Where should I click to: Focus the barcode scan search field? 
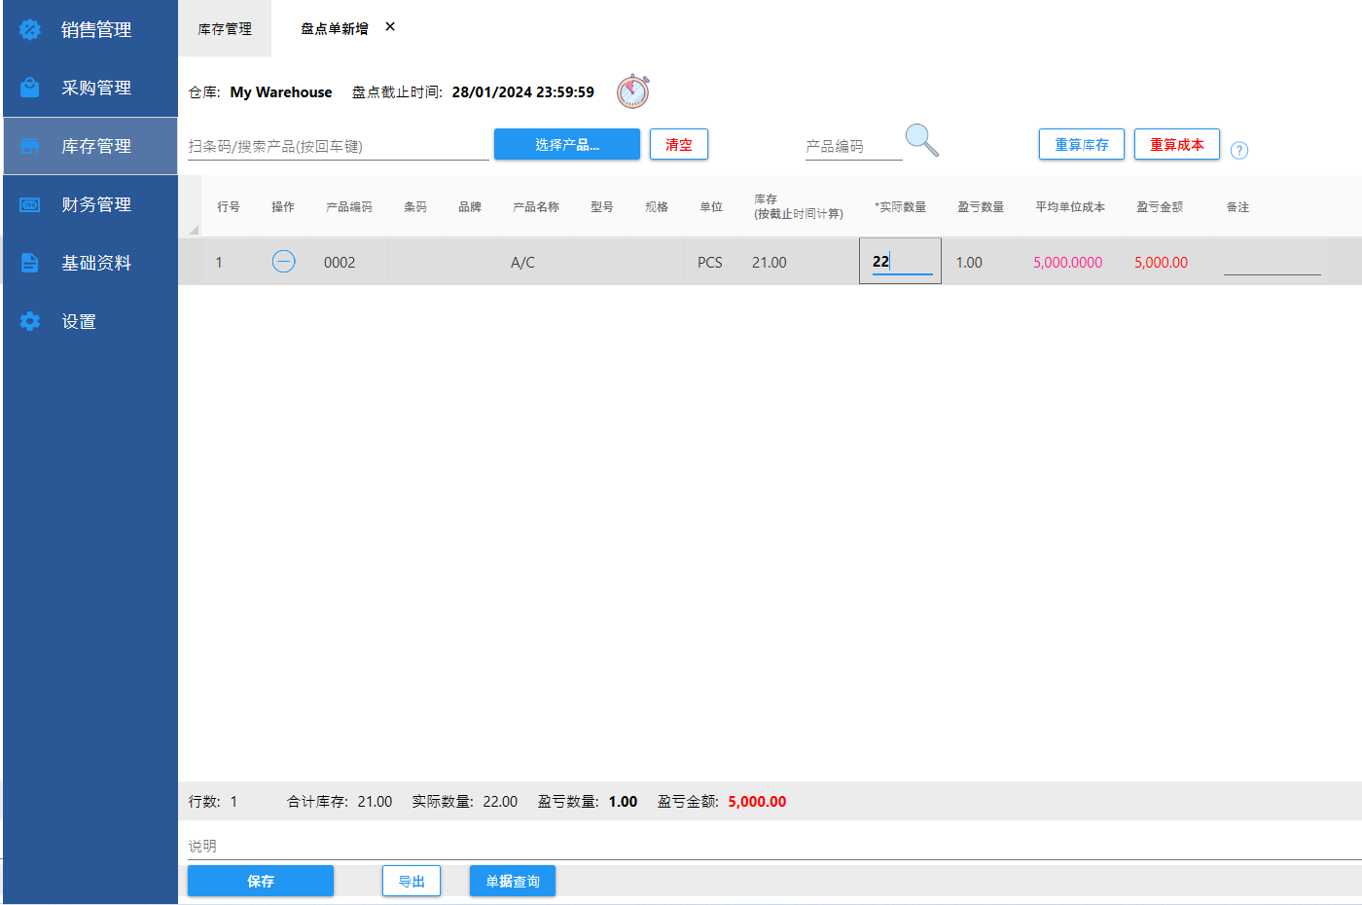click(x=338, y=147)
